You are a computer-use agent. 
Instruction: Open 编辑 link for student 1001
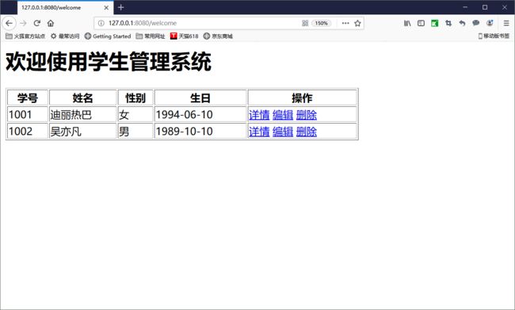click(x=283, y=115)
